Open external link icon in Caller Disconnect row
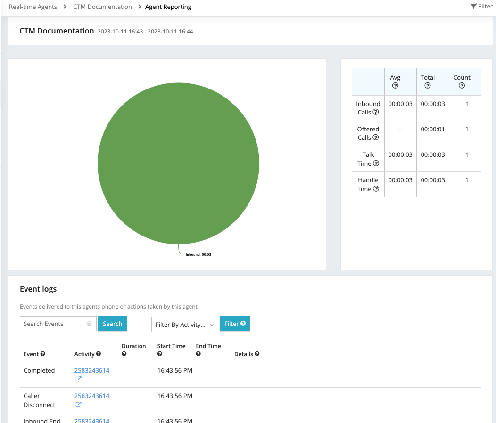The image size is (496, 423). (x=78, y=404)
